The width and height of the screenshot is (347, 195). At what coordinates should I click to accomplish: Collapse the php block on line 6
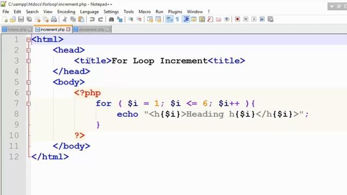[28, 93]
